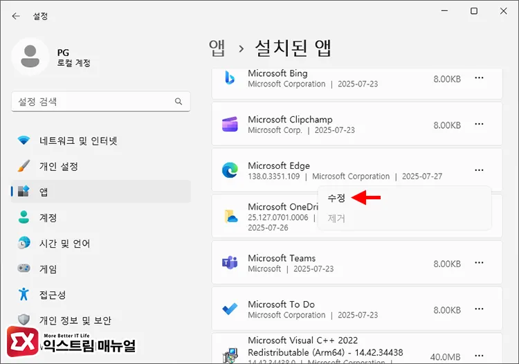Select the Apps category in sidebar

click(x=100, y=192)
